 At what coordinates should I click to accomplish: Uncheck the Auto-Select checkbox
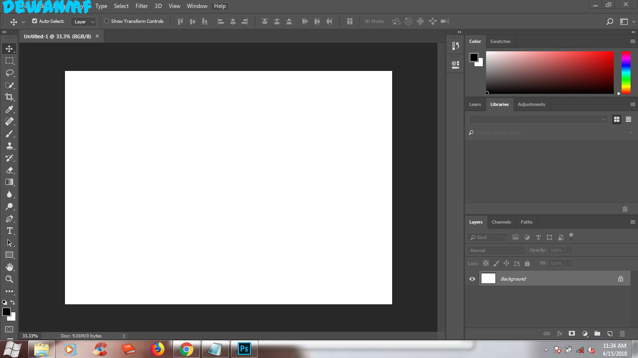(35, 21)
